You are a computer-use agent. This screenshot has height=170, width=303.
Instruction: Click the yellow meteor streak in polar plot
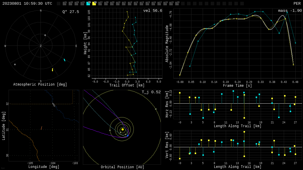(x=52, y=70)
